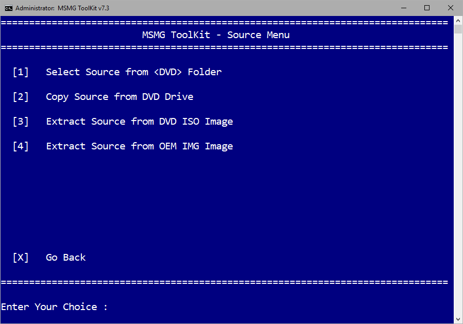Click the [3] option number
463x324 pixels.
coord(21,122)
